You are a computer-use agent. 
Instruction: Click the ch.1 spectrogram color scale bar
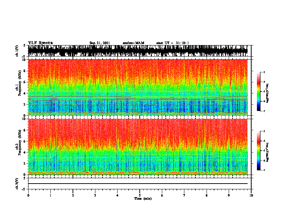[x=258, y=92]
